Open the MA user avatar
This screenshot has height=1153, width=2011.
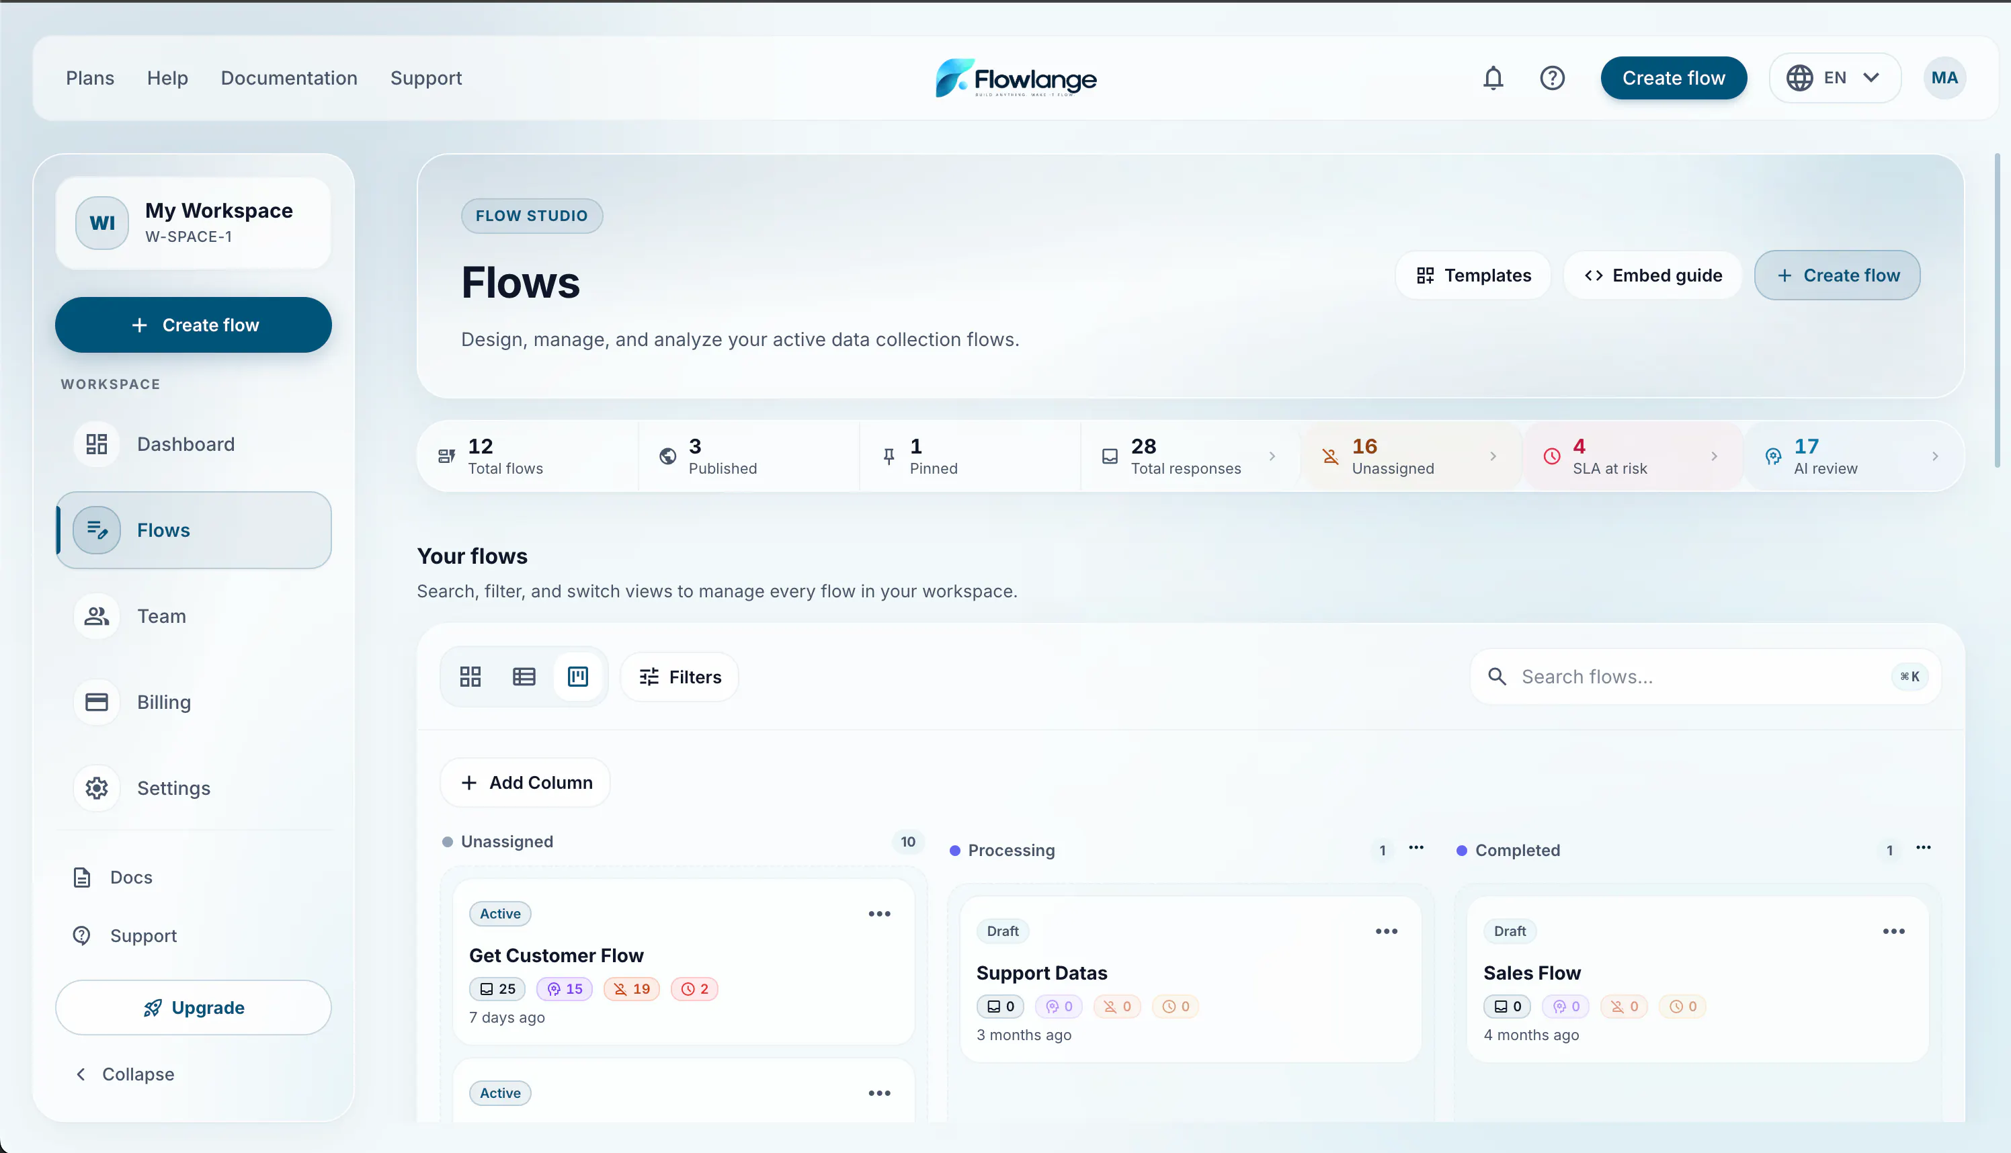pyautogui.click(x=1944, y=78)
